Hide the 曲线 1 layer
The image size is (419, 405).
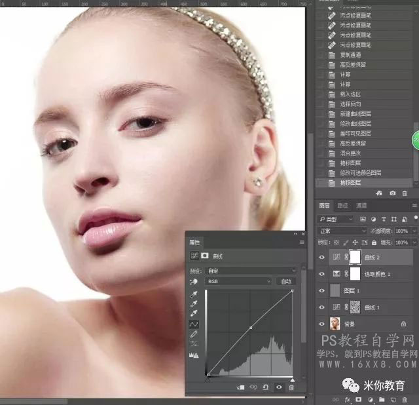tap(321, 307)
